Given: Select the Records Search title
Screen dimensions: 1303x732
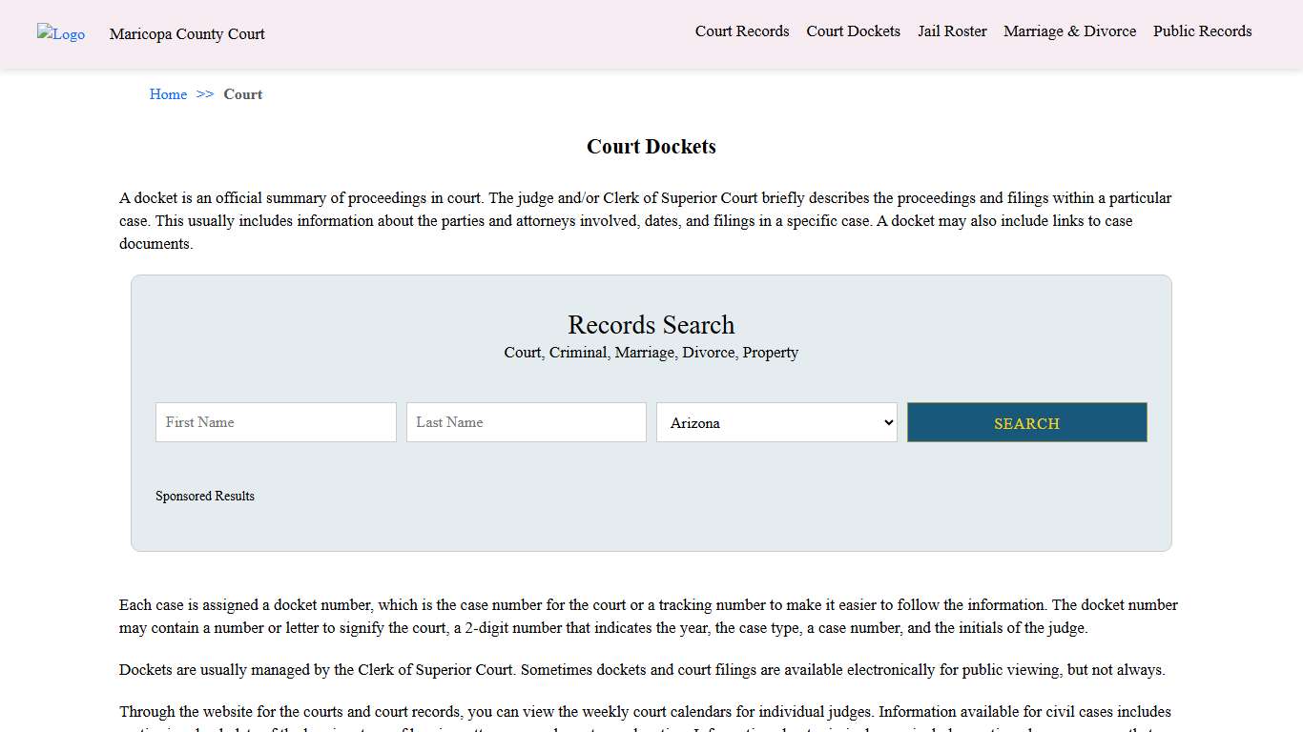Looking at the screenshot, I should [x=651, y=325].
